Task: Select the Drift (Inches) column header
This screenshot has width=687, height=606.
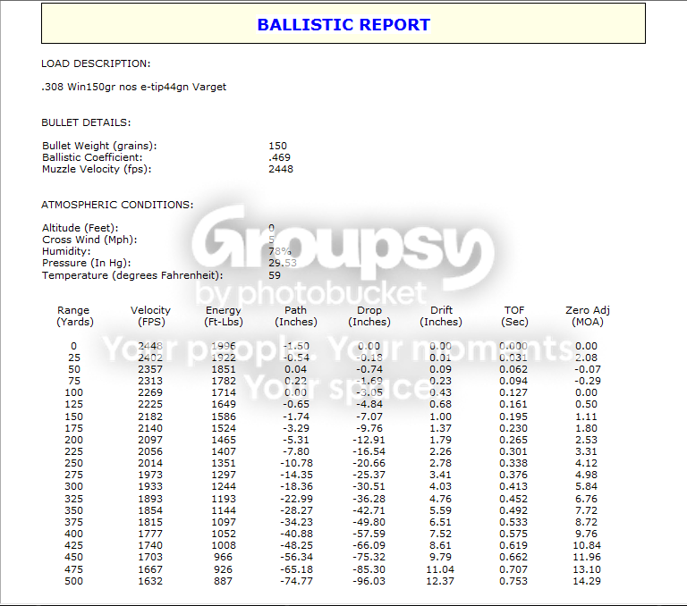Action: pyautogui.click(x=441, y=316)
